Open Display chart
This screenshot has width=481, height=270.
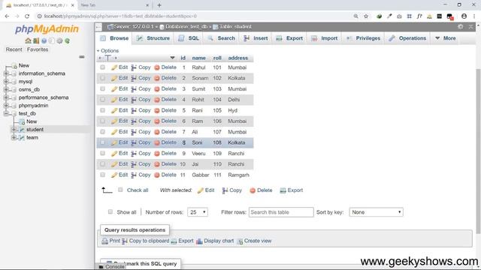pyautogui.click(x=215, y=241)
